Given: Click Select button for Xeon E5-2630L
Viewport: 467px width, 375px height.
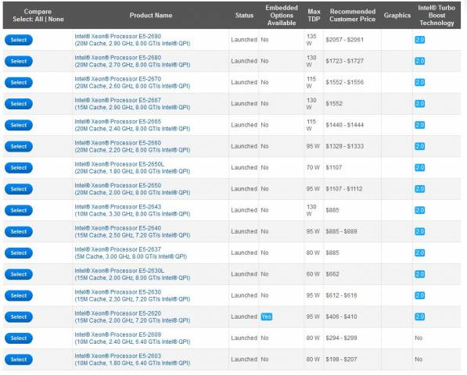Looking at the screenshot, I should click(x=19, y=274).
